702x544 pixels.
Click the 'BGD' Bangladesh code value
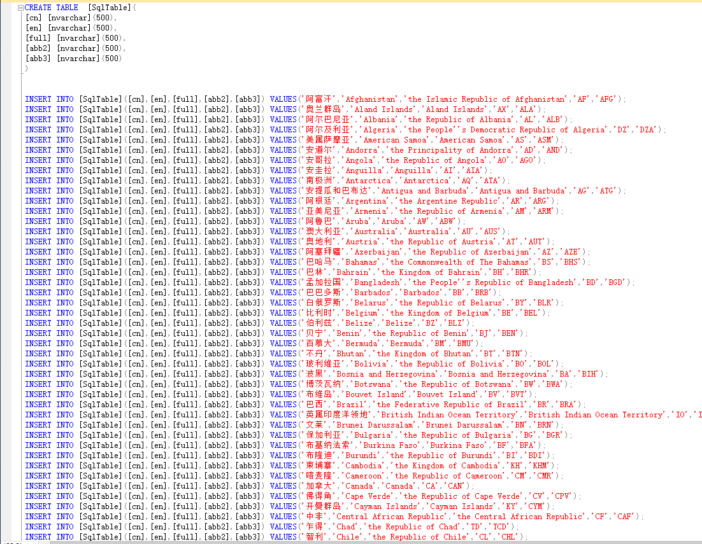[x=615, y=282]
